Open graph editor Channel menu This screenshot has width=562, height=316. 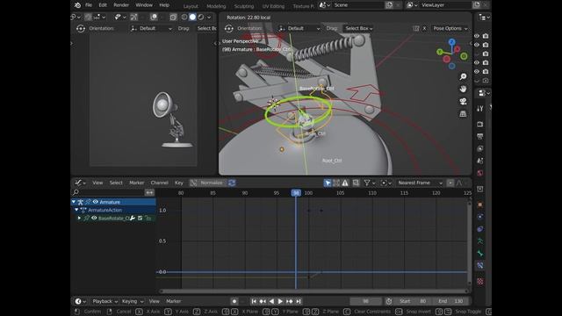click(159, 183)
